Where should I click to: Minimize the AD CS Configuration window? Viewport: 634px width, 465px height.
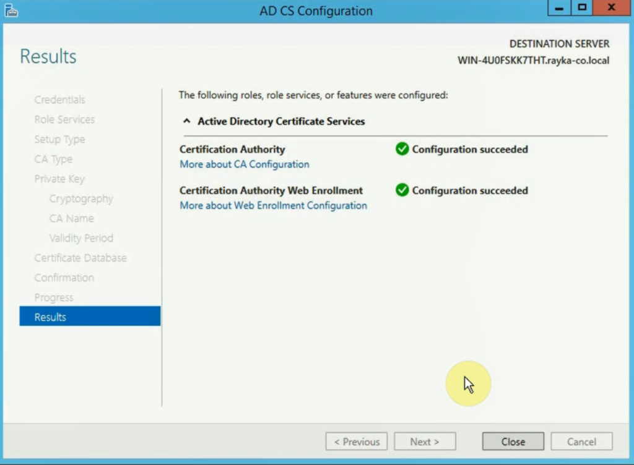559,7
